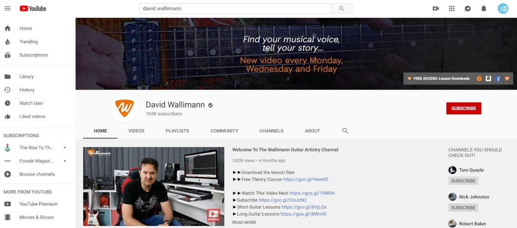517x228 pixels.
Task: Open the Robert Baker channel name
Action: coord(473,224)
